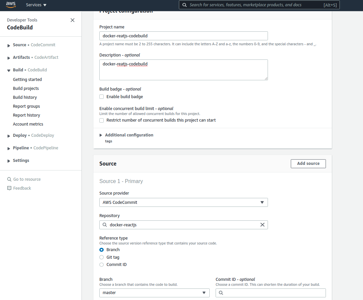The height and width of the screenshot is (300, 363).
Task: Close the Developer Tools sidebar with the X
Action: pyautogui.click(x=72, y=20)
